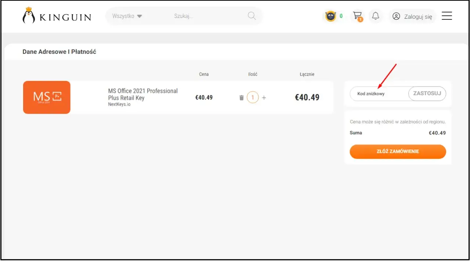Click the NextKeys.io seller link
470x261 pixels.
coord(119,104)
